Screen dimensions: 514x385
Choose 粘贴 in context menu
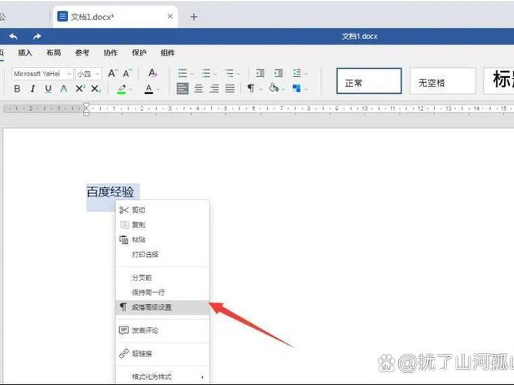(x=163, y=239)
